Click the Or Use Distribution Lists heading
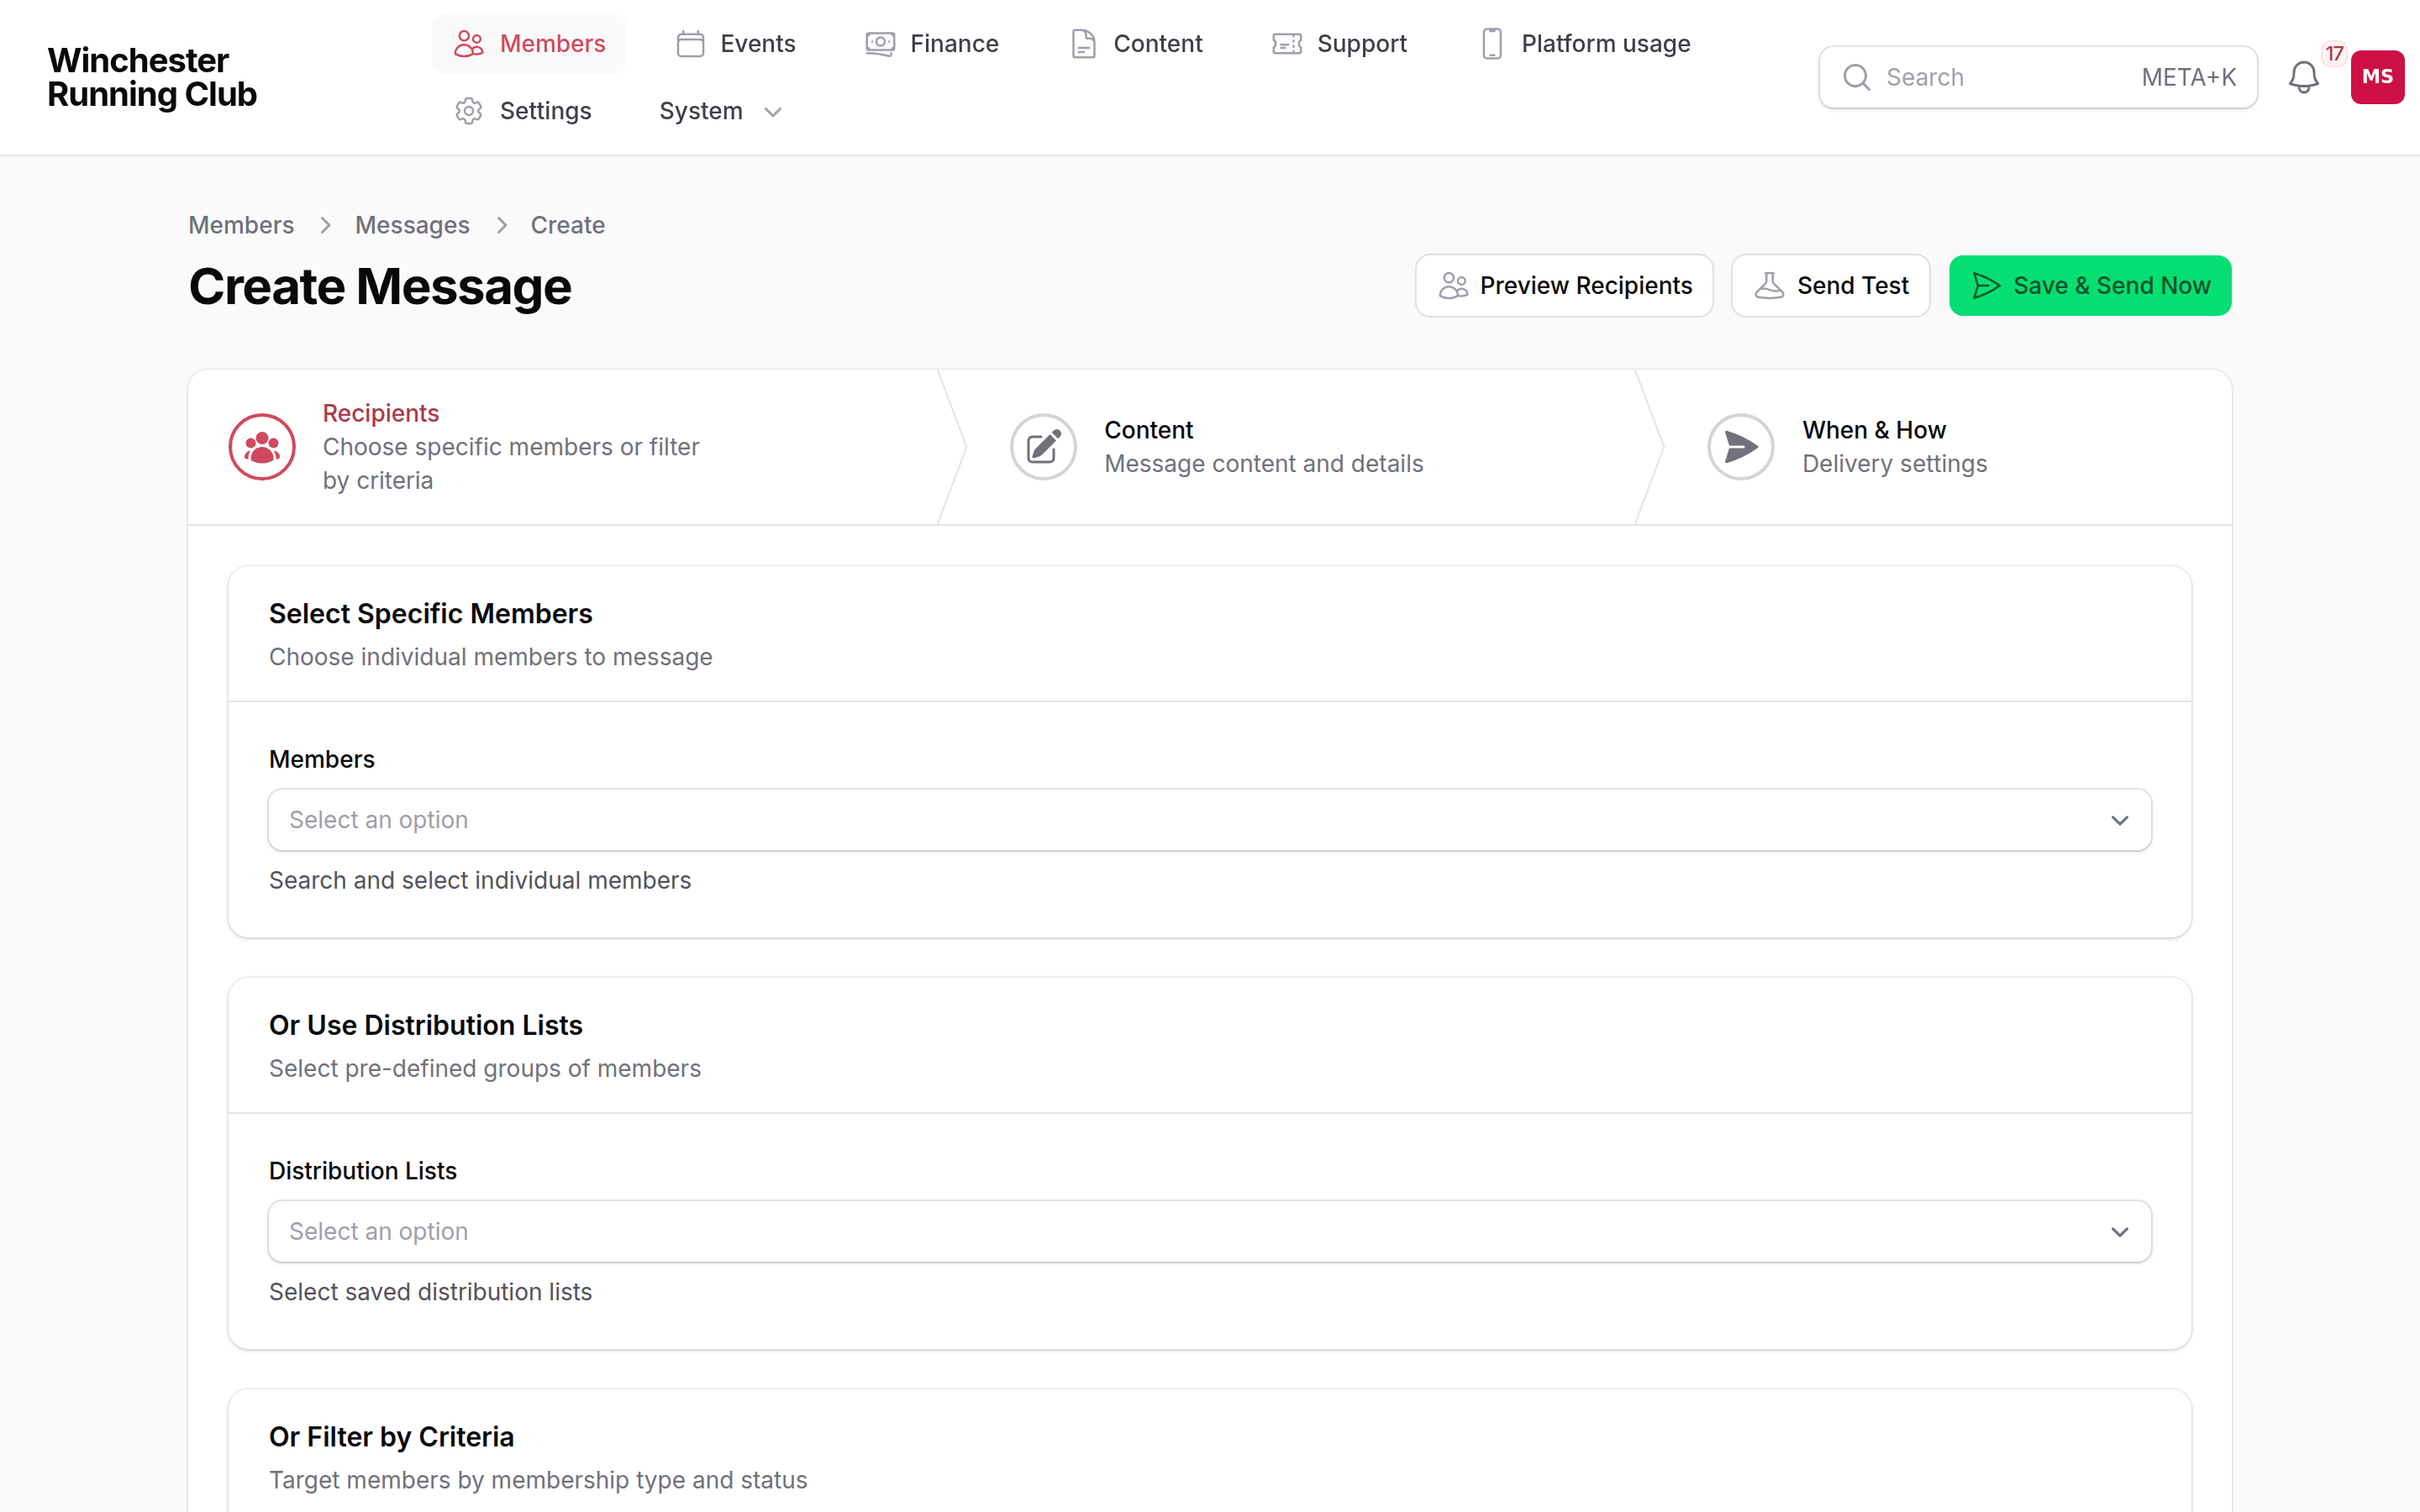 pos(426,1025)
